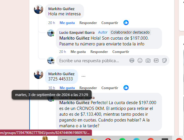Attach a photo using the camera icon
This screenshot has height=140, width=184.
pyautogui.click(x=148, y=60)
